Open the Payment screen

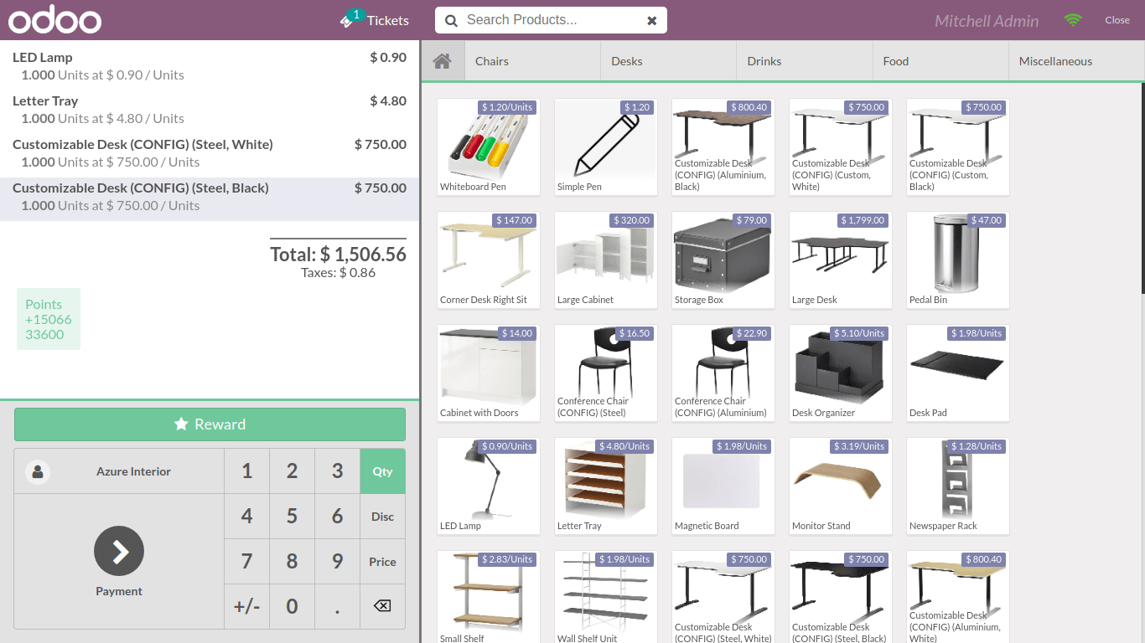(x=119, y=561)
